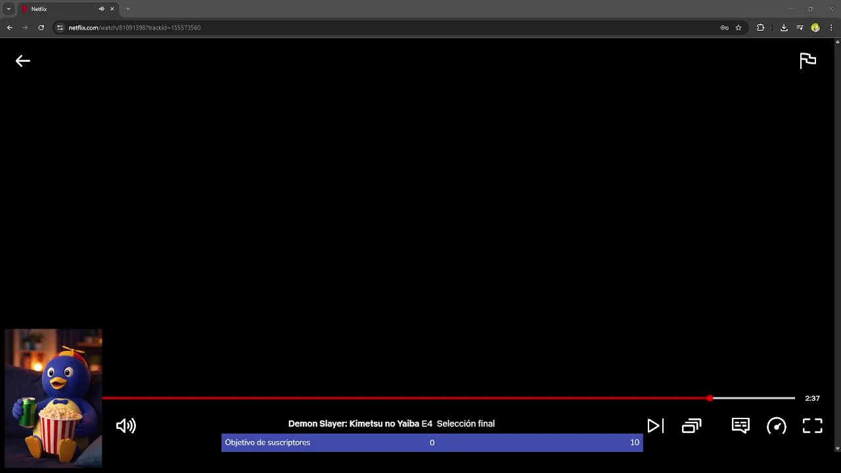Open Chrome profile avatar
The image size is (841, 473).
click(815, 28)
